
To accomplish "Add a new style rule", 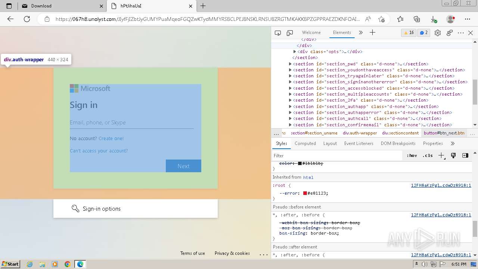I will click(x=441, y=155).
